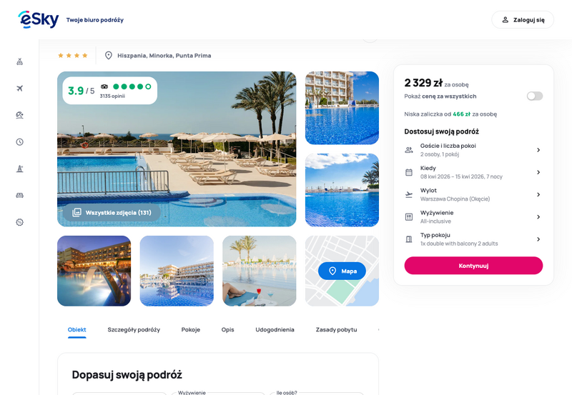Click the pink 'Kontynuuj' button
572x395 pixels.
point(473,266)
